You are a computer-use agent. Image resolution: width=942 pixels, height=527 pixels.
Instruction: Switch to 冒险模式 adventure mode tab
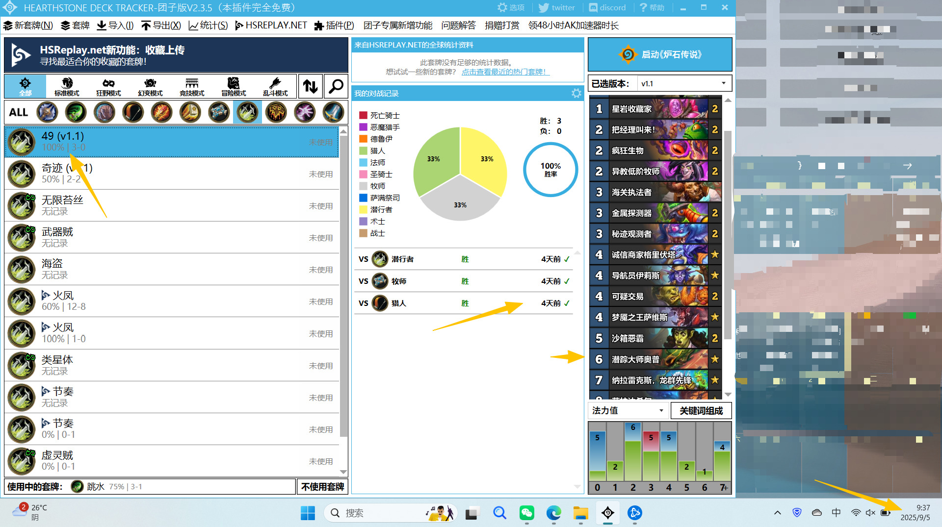pos(234,86)
